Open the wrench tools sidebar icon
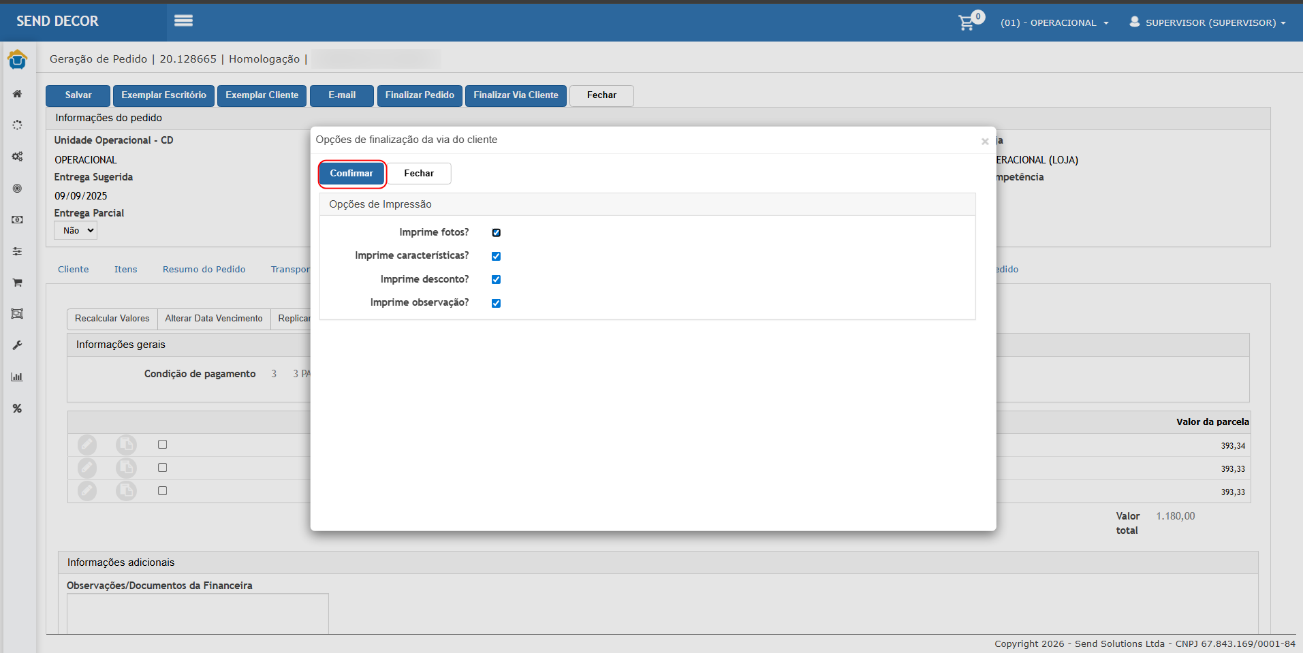Image resolution: width=1303 pixels, height=653 pixels. tap(17, 345)
